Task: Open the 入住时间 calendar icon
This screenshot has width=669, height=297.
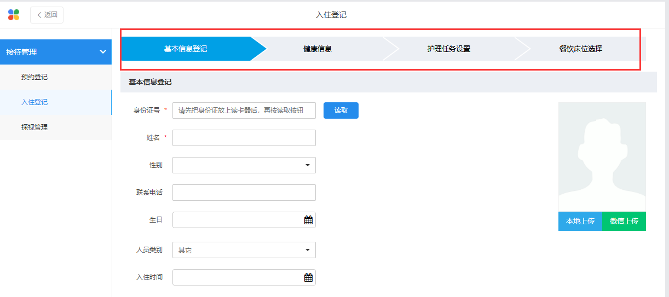Action: (x=308, y=277)
